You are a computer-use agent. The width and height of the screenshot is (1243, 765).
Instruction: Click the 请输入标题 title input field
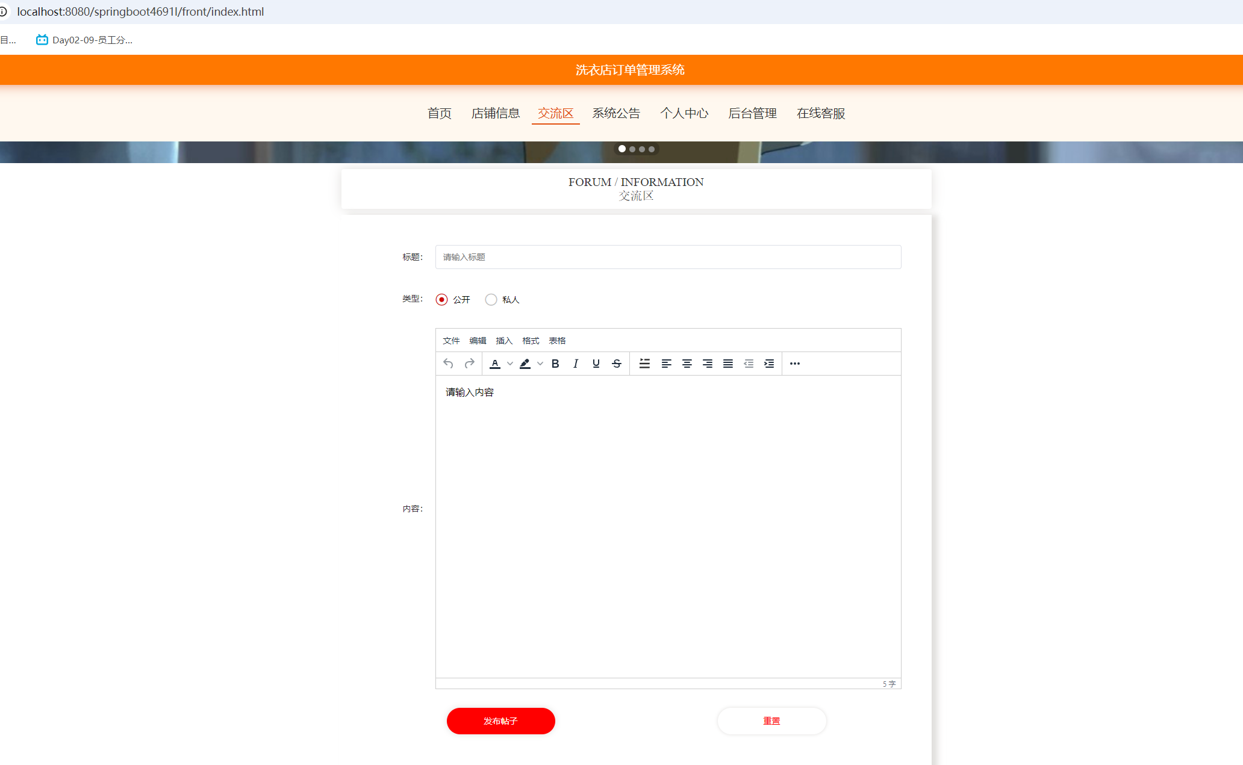668,257
